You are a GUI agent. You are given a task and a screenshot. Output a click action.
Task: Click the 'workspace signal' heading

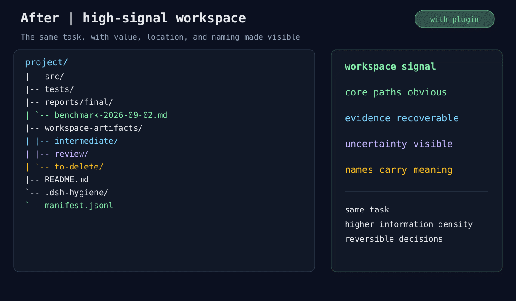(390, 67)
